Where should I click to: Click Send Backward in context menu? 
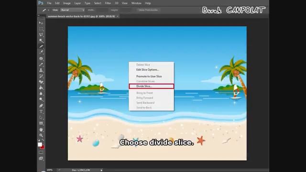(152, 103)
